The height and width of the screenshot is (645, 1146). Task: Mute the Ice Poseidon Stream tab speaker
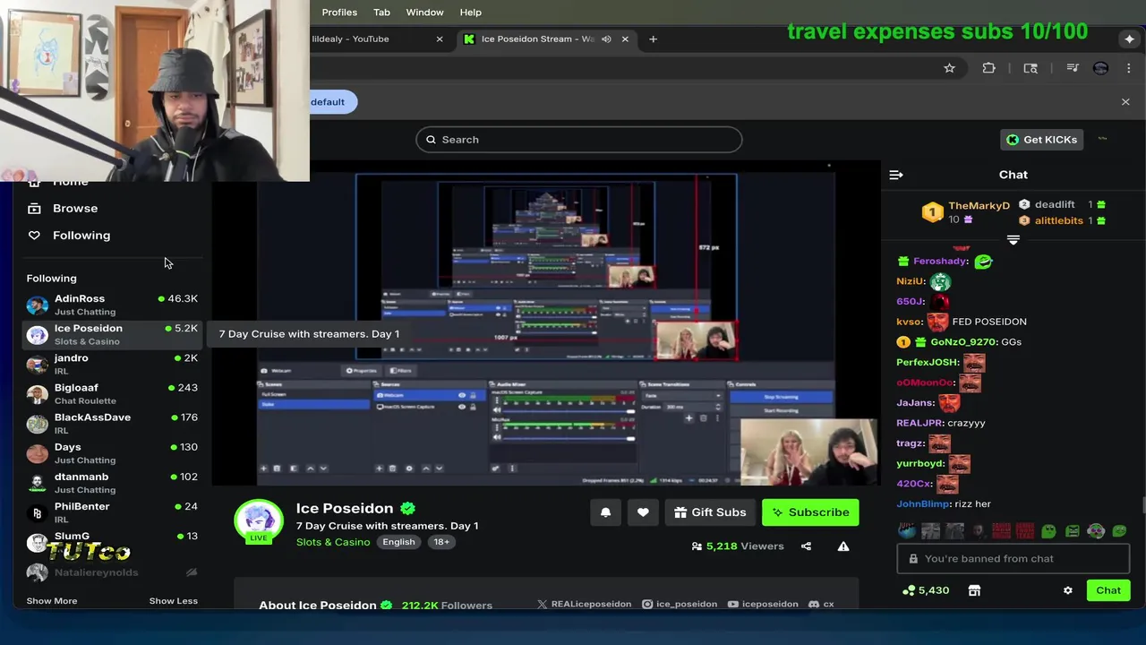[x=606, y=39]
